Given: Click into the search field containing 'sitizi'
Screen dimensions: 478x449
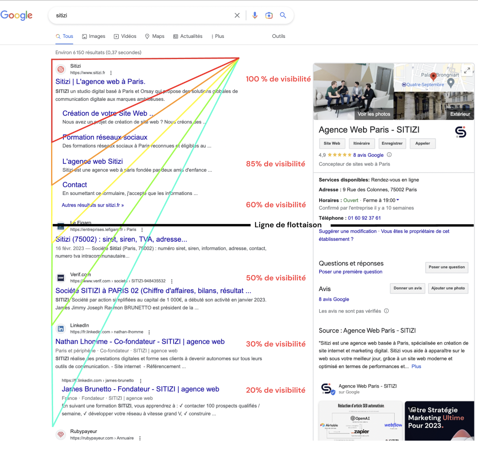Looking at the screenshot, I should point(143,15).
